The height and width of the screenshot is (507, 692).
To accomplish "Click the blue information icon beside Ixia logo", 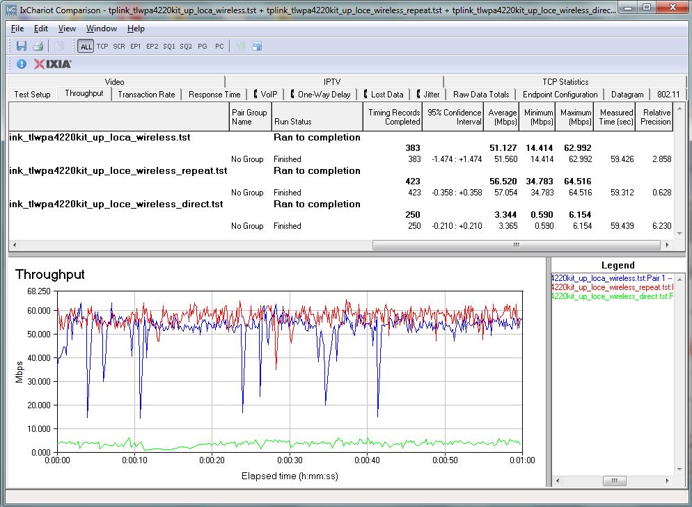I will [x=21, y=64].
